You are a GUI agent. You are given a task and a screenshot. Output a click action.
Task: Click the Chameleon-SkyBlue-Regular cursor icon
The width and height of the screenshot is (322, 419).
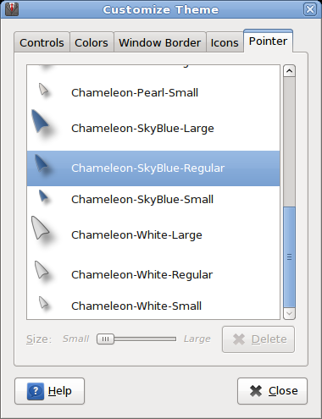pyautogui.click(x=42, y=163)
